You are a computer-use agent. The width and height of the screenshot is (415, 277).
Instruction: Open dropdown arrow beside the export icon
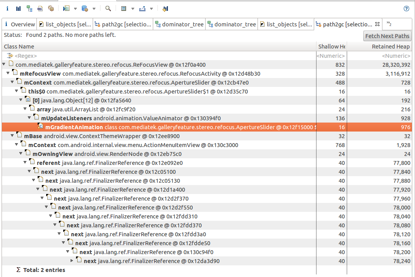tap(151, 9)
